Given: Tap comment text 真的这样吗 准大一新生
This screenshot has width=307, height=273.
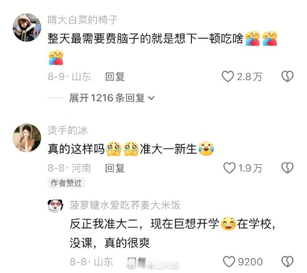Looking at the screenshot, I should pos(131,149).
